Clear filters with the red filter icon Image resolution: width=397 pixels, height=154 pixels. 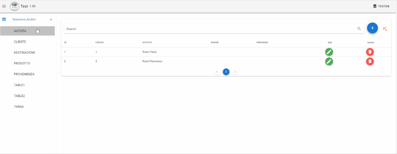coord(385,29)
